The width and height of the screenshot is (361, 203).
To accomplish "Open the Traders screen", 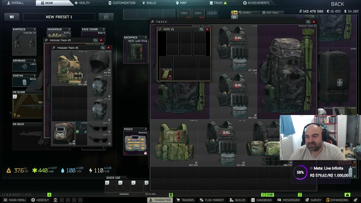I will (x=185, y=200).
